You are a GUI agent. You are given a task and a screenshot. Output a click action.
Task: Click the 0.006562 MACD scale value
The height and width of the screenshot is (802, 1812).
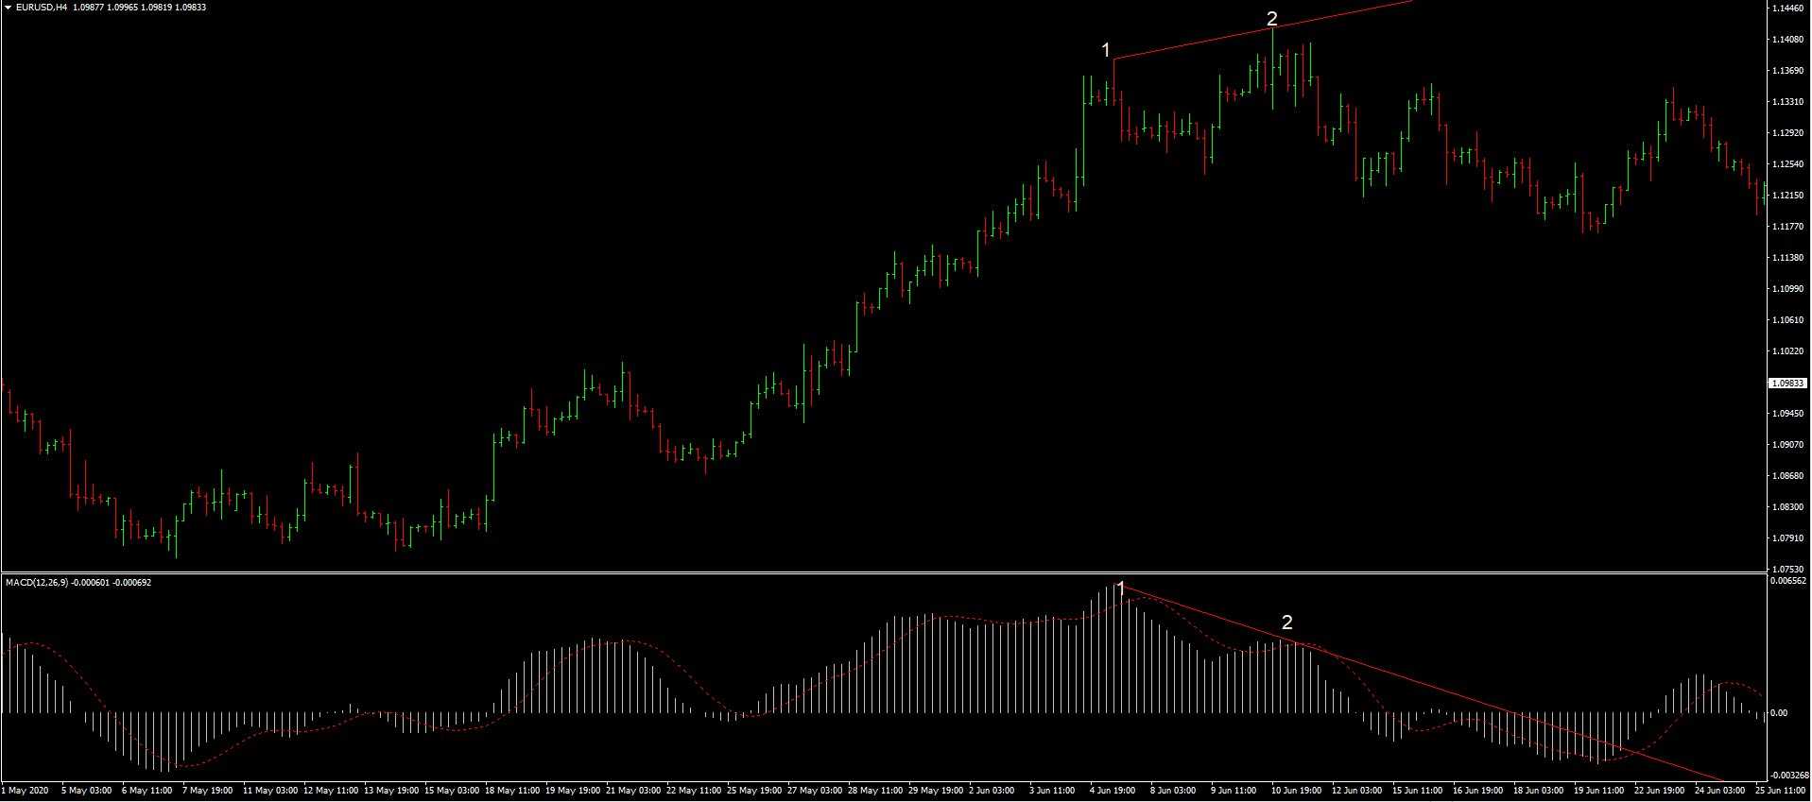pyautogui.click(x=1787, y=582)
